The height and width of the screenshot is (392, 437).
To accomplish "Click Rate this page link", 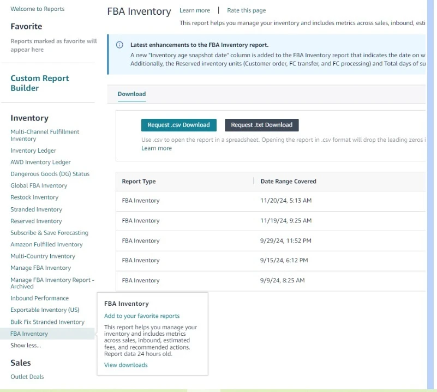I will click(x=247, y=10).
